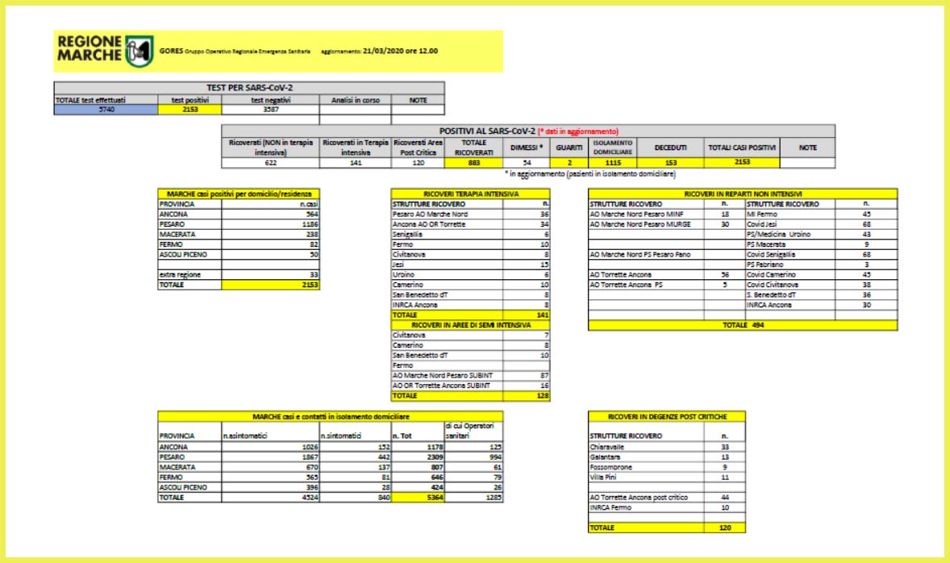The image size is (950, 563).
Task: Click the TEST PER SARS-CoV-2 table header
Action: click(x=249, y=87)
